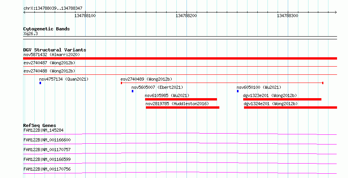This screenshot has height=178, width=348.
Task: Open nsv6105985 (Wu2021) variant label
Action: point(167,95)
